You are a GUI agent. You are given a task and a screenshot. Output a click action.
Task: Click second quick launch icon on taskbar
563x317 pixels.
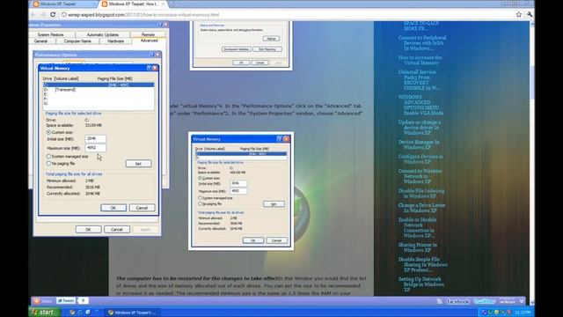click(x=80, y=313)
